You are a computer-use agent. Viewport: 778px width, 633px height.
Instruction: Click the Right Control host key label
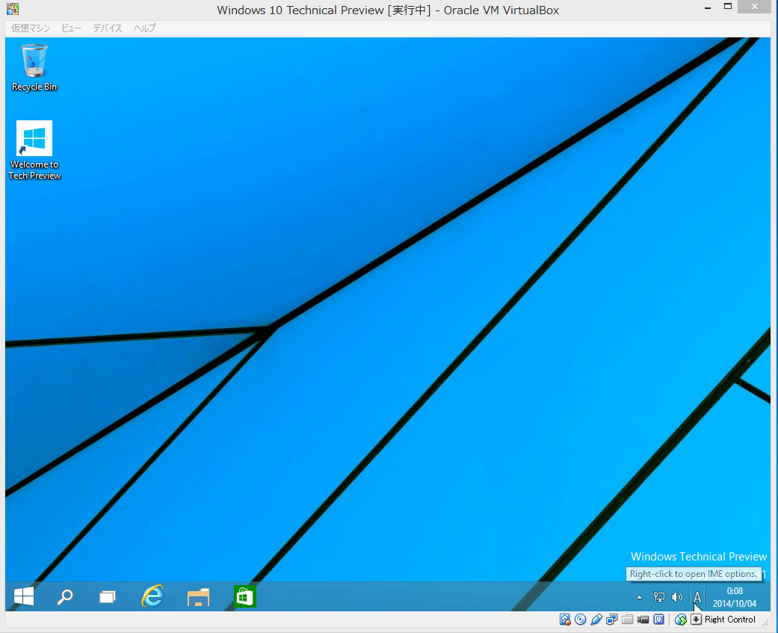[x=730, y=619]
